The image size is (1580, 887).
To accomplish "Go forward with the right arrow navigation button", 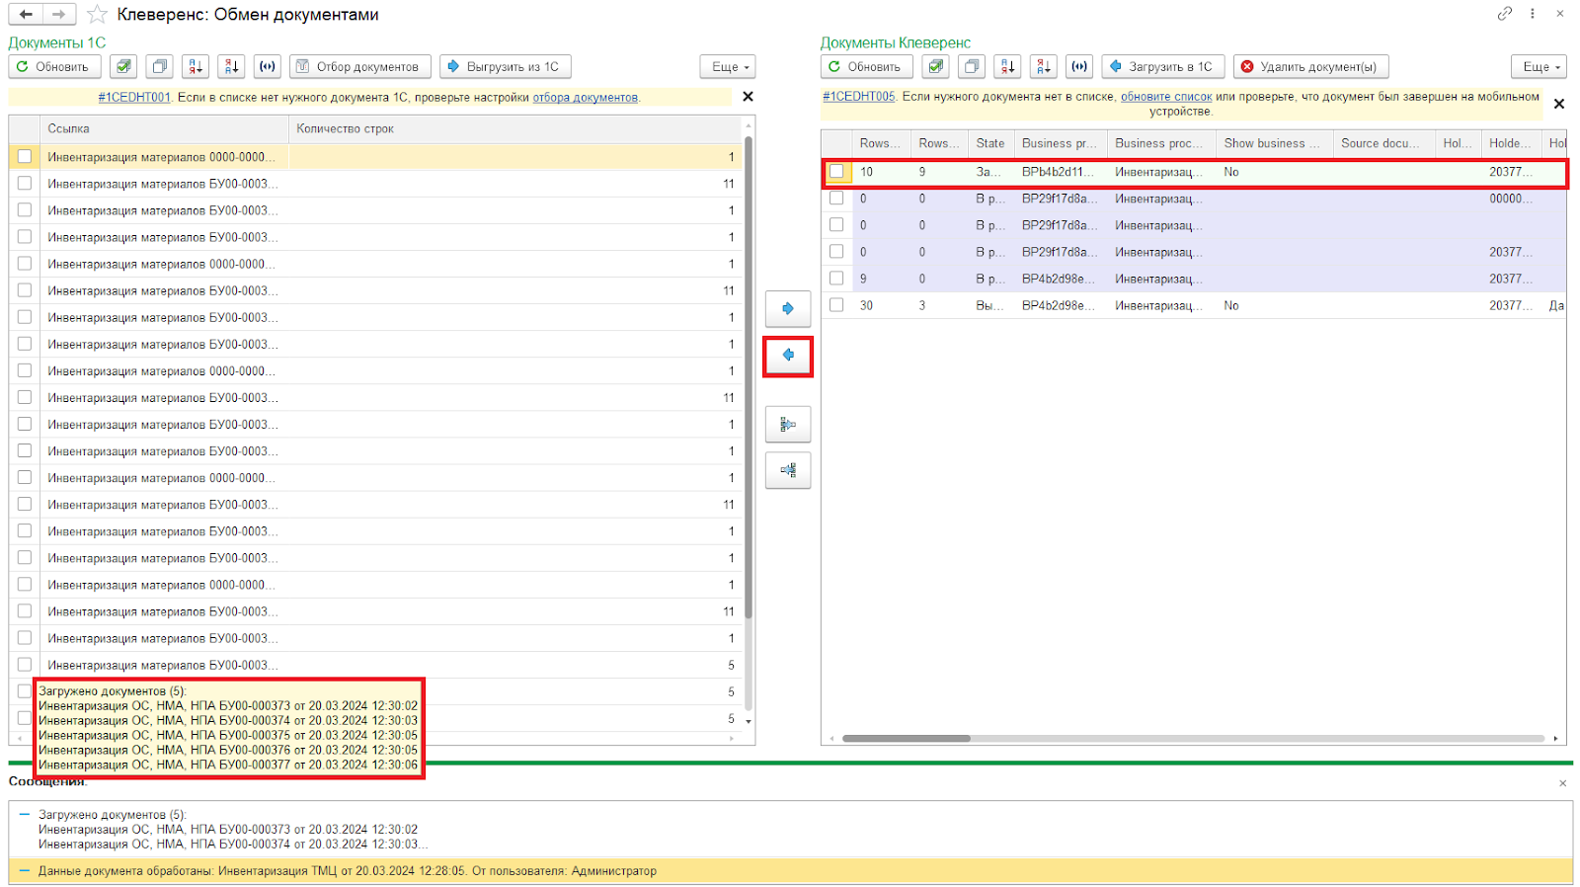I will [x=59, y=15].
